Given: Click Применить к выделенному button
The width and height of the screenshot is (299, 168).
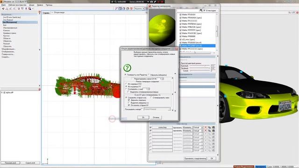Looking at the screenshot, I should pyautogui.click(x=195, y=158).
